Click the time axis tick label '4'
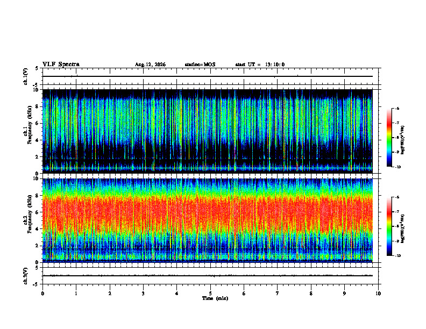The image size is (426, 329). click(x=177, y=294)
